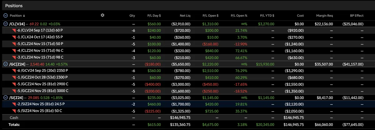Sort by Margin Req column header
This screenshot has height=130, width=375.
[x=325, y=15]
